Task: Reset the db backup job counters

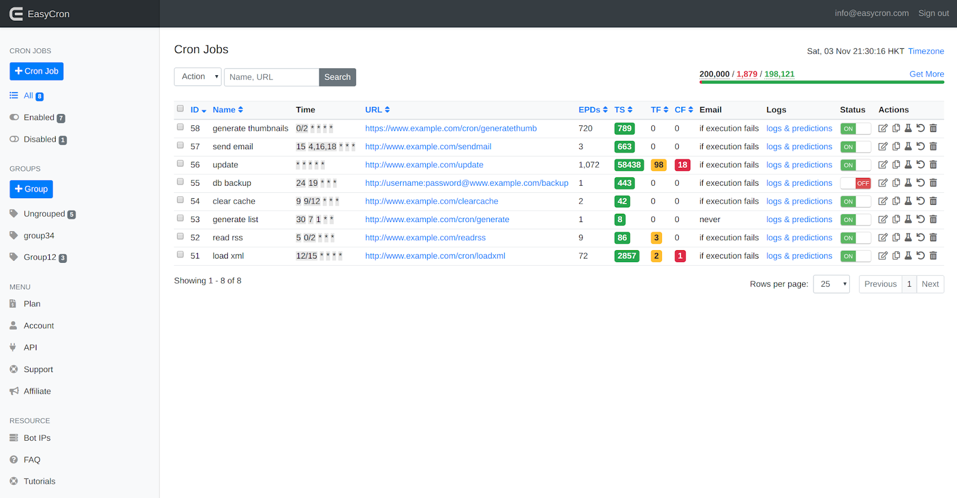Action: click(921, 183)
